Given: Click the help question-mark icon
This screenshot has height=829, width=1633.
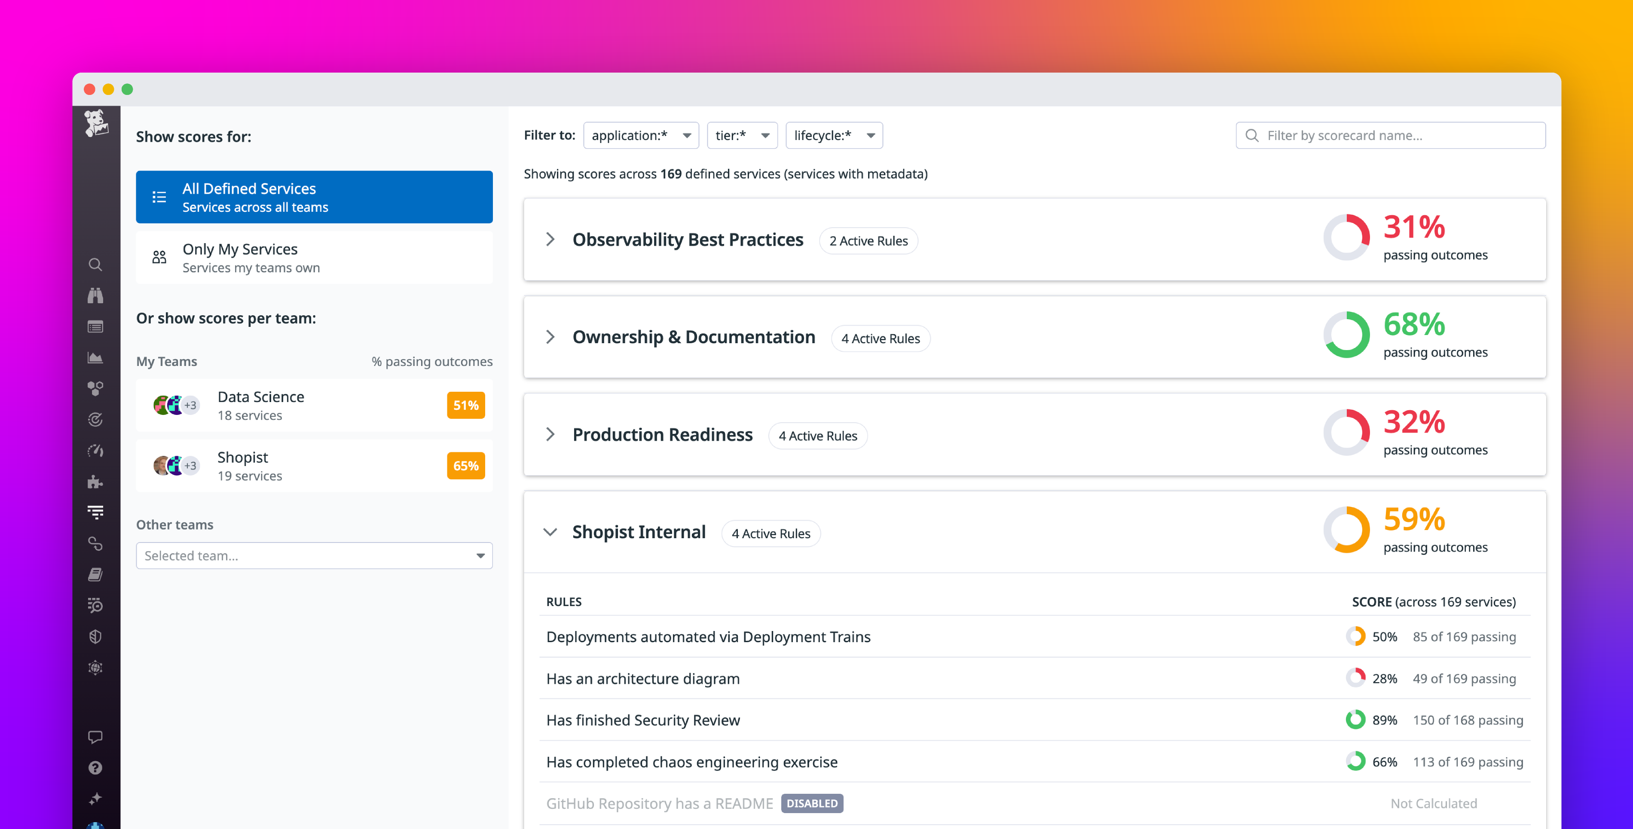Looking at the screenshot, I should pos(96,768).
